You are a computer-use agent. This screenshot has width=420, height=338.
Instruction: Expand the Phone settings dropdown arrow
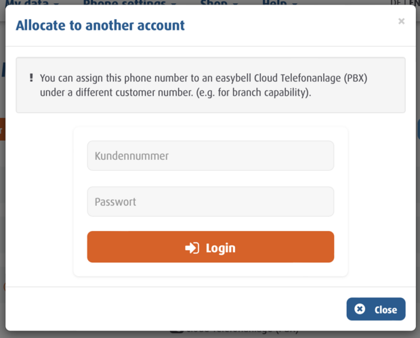pyautogui.click(x=174, y=3)
